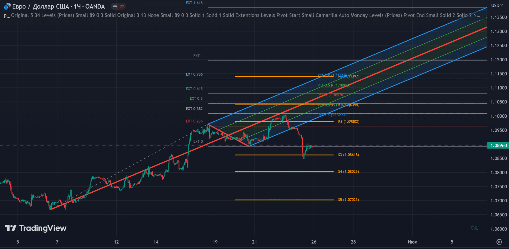Click date 21 on the time axis

[x=254, y=242]
